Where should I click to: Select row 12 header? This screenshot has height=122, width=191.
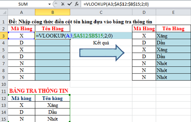pyautogui.click(x=4, y=98)
